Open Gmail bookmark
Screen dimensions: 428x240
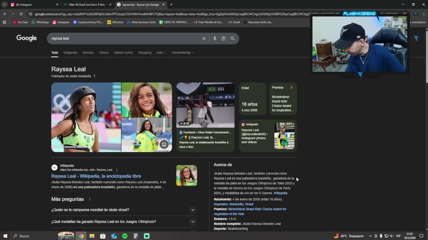pos(234,22)
